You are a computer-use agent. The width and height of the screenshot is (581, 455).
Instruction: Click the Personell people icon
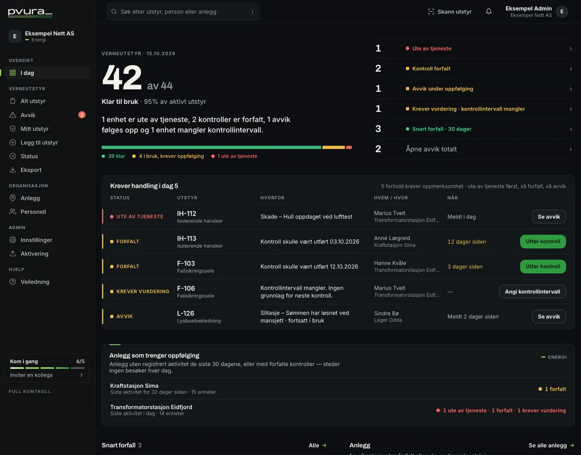tap(13, 211)
